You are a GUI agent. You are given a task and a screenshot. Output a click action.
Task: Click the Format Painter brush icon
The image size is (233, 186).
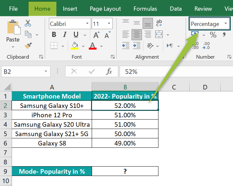tap(28, 45)
